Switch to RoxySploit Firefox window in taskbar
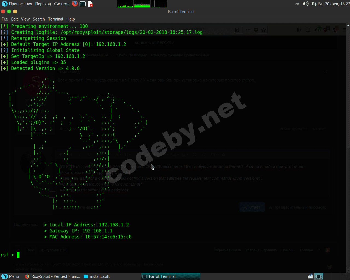This screenshot has height=280, width=350. pos(52,276)
